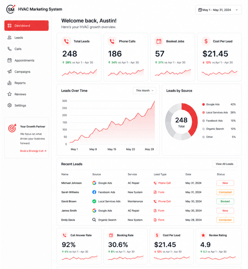Click the Settings gear icon
This screenshot has height=269, width=248.
click(9, 105)
